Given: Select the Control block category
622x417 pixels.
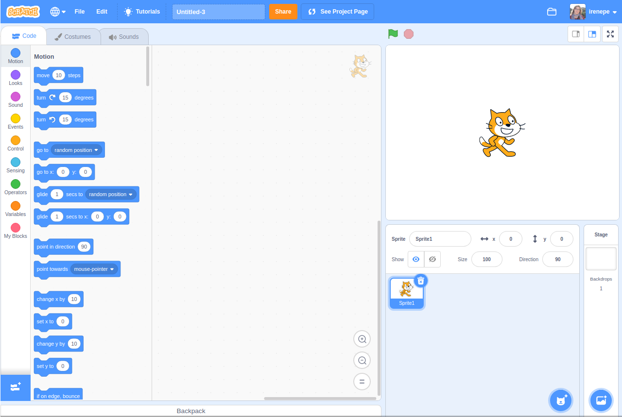Looking at the screenshot, I should pyautogui.click(x=16, y=143).
